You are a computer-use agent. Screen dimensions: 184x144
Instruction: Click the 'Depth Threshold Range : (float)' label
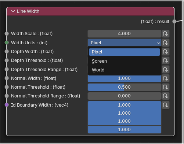(x=44, y=70)
